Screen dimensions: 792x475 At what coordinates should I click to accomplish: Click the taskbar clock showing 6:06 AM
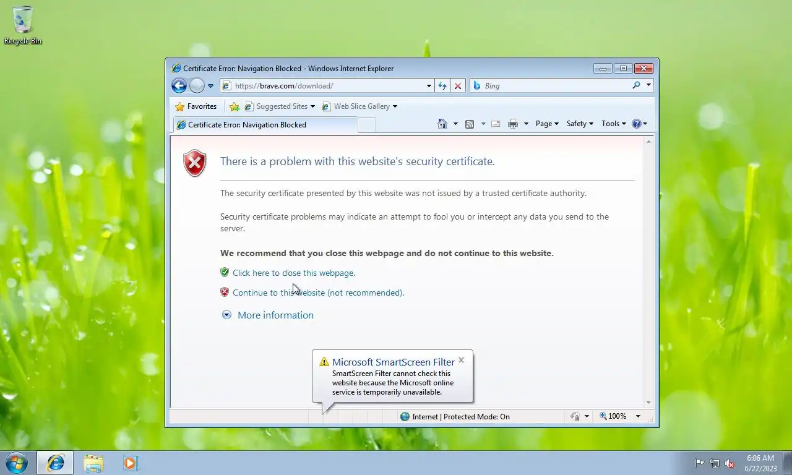pyautogui.click(x=760, y=463)
